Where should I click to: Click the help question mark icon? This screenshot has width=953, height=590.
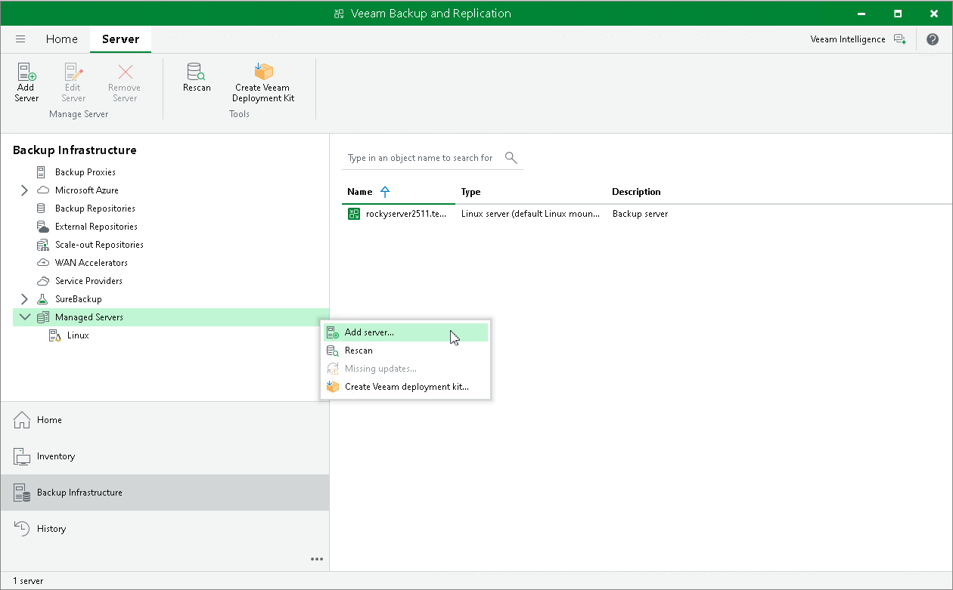tap(933, 39)
